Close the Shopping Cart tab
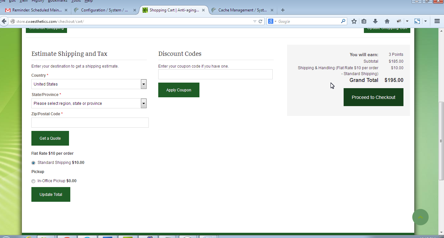Screen dimensions: 444x238 [203, 10]
